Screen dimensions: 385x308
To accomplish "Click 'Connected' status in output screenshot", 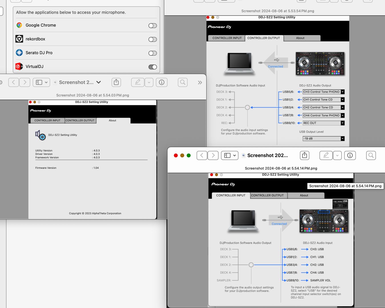I will (x=275, y=66).
